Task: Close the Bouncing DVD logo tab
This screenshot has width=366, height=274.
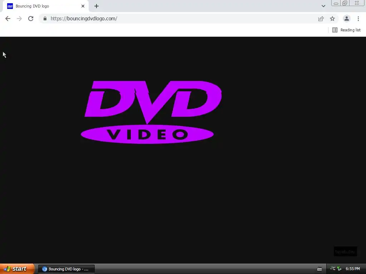Action: pyautogui.click(x=83, y=6)
